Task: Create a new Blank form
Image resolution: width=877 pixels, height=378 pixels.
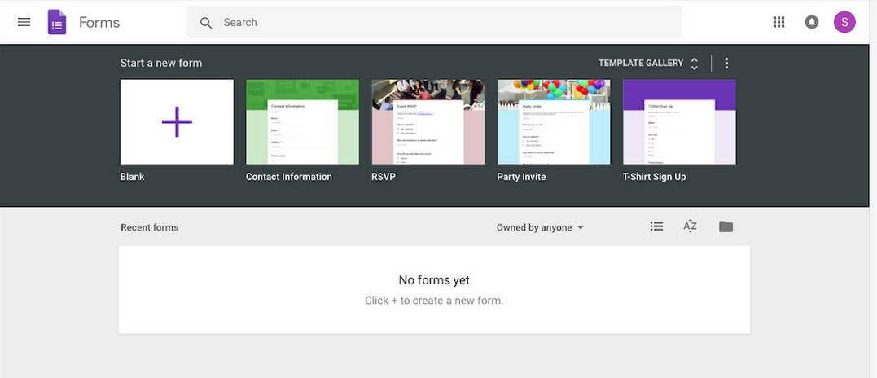Action: (x=177, y=122)
